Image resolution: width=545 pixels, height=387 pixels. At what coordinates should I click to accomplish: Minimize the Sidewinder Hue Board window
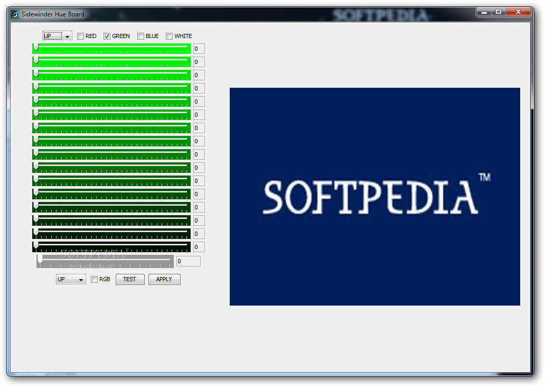[x=484, y=12]
